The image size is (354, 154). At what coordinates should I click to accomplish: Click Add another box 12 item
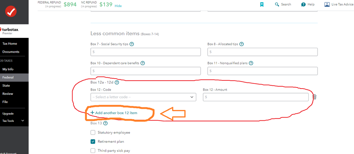[114, 113]
